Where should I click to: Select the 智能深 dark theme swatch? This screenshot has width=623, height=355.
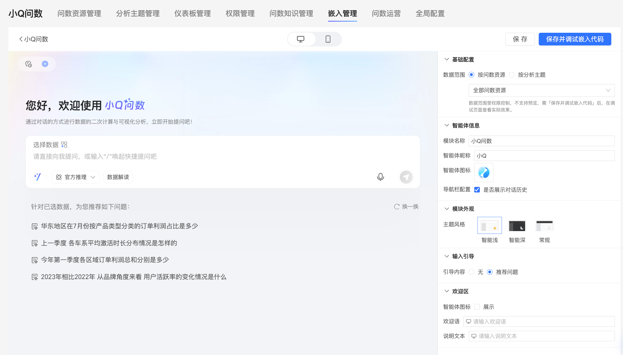517,226
